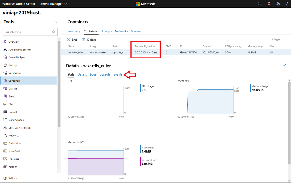Click the Microsoft logo in header
This screenshot has width=291, height=183.
click(x=145, y=4)
